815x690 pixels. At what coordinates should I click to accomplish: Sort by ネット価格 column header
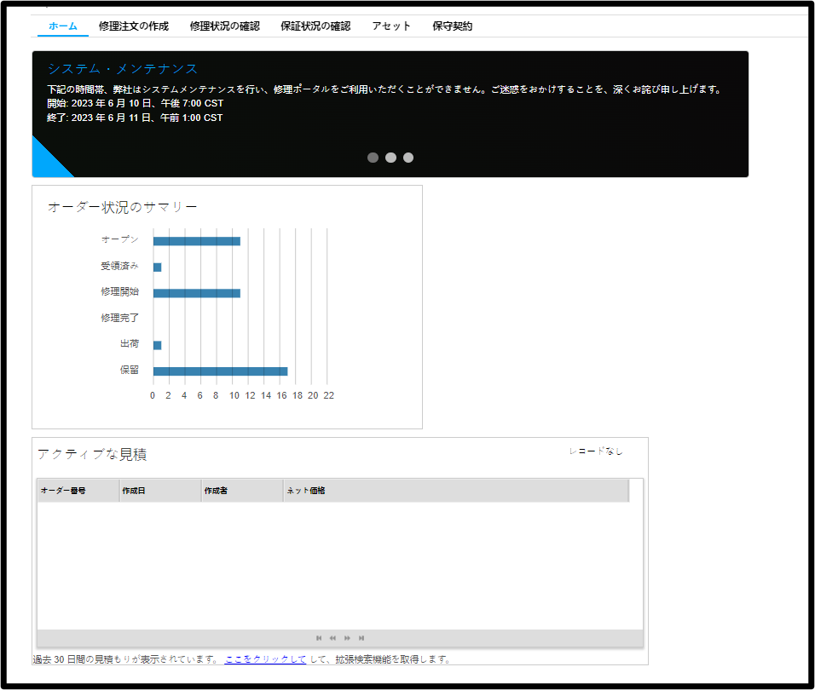[456, 491]
